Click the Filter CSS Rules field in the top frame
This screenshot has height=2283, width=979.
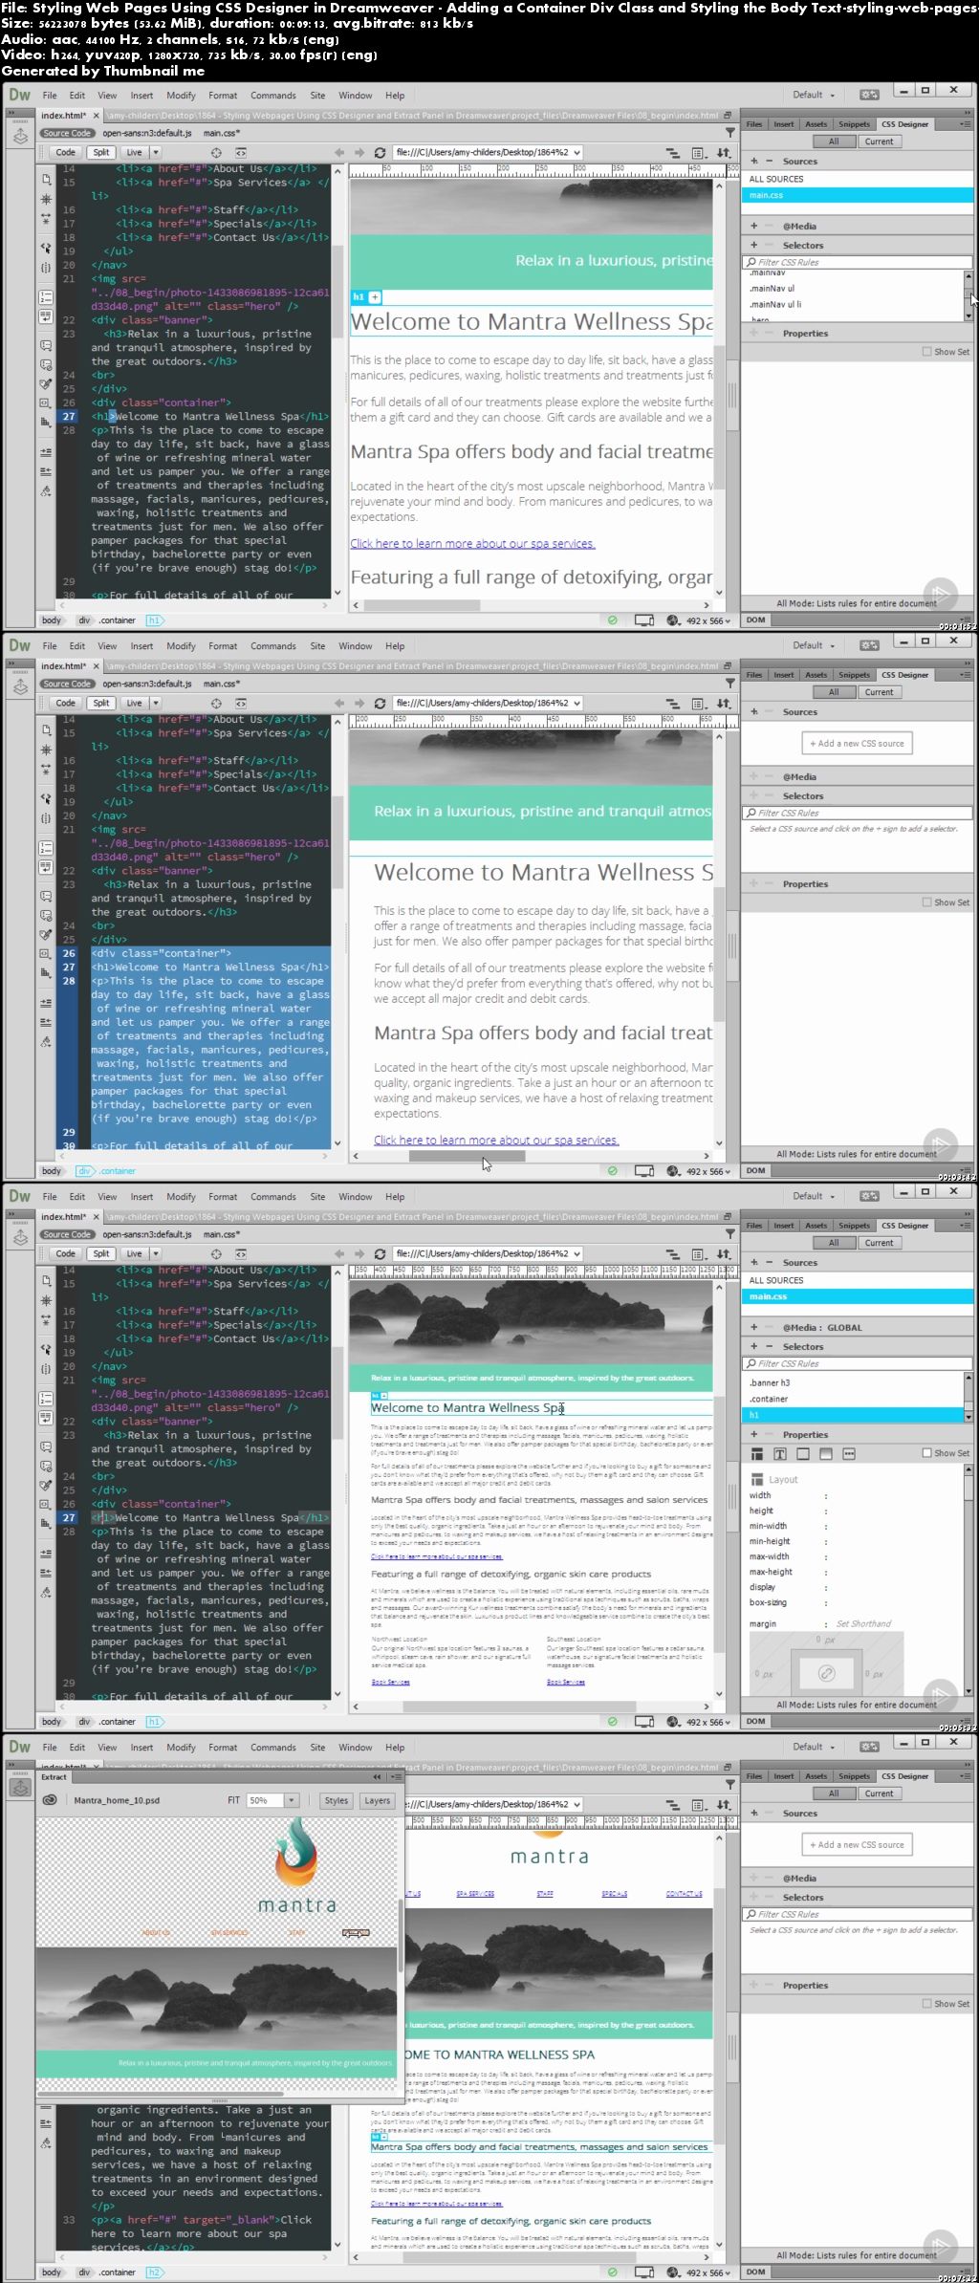tap(857, 262)
